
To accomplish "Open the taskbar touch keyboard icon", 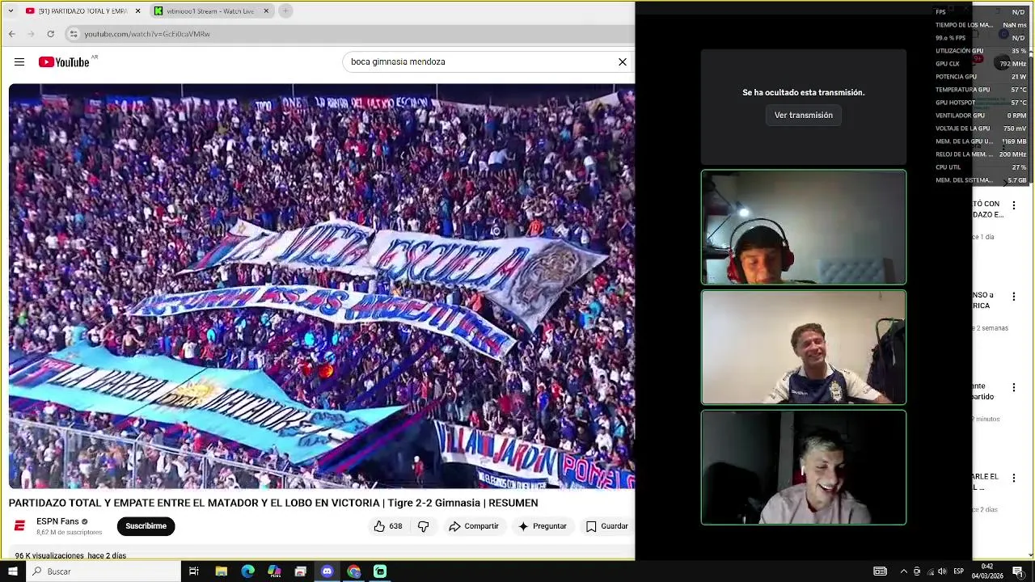I will tap(881, 571).
